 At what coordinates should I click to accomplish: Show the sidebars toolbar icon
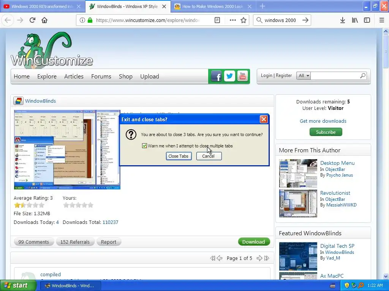(367, 20)
